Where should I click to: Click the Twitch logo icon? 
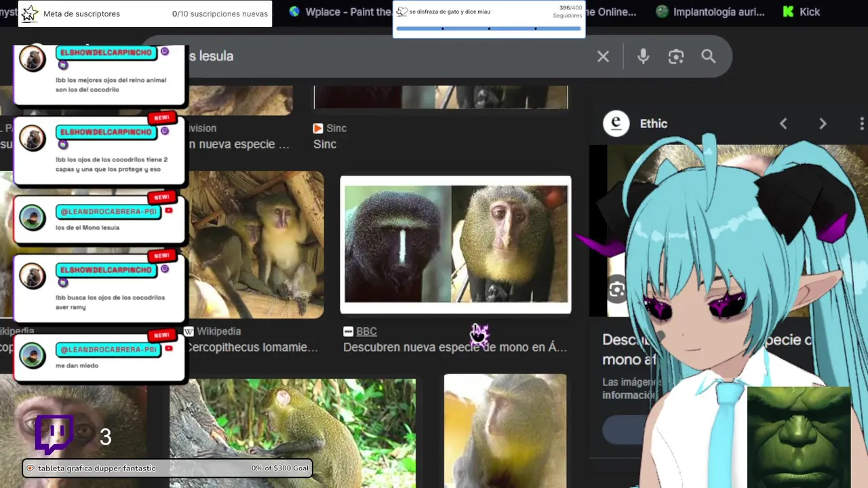tap(54, 434)
